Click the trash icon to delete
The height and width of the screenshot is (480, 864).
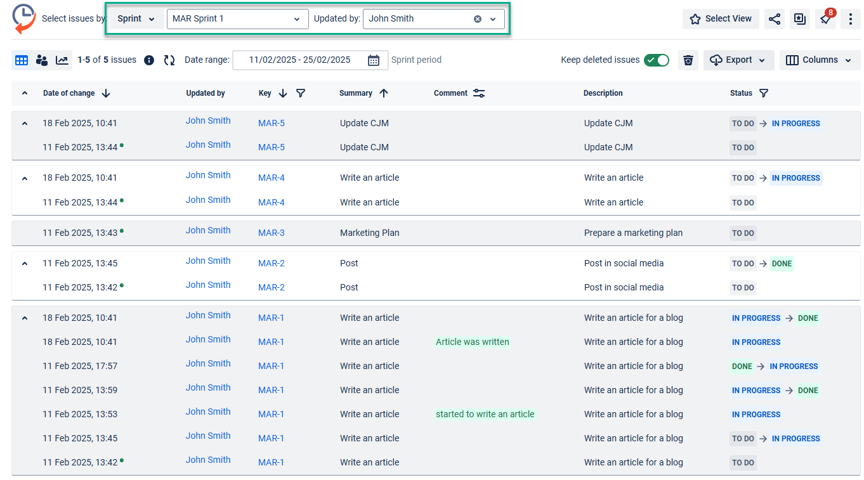point(688,60)
